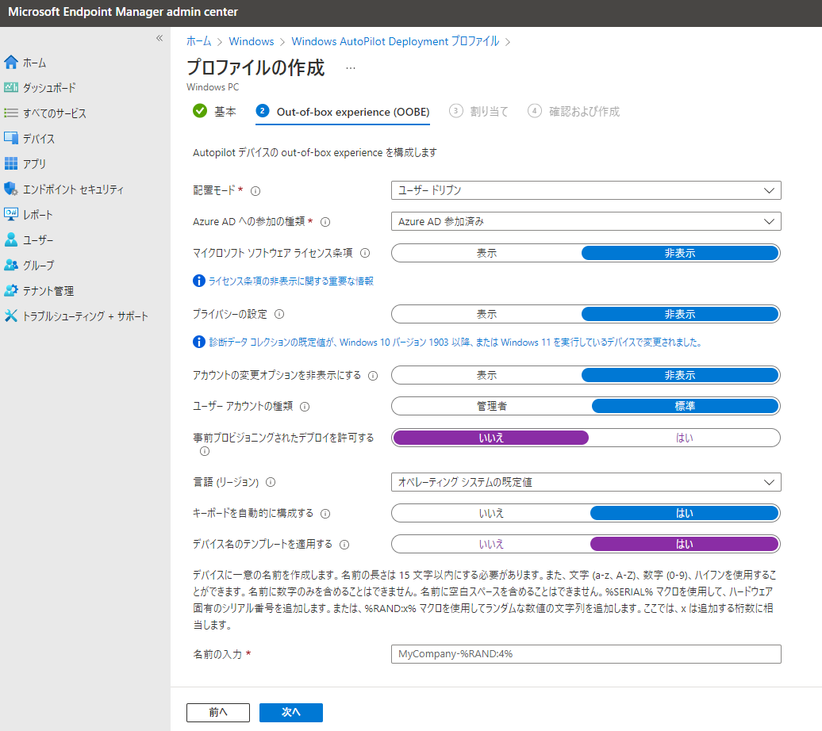The image size is (822, 731).
Task: Open the Azure AD join type dropdown
Action: pos(586,222)
